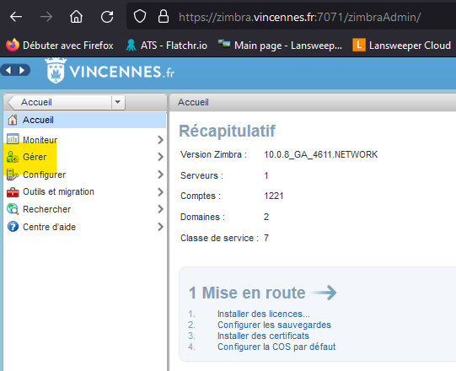Reload the page with the browser refresh icon
Screen dimensions: 456x371
point(107,17)
